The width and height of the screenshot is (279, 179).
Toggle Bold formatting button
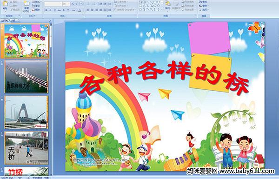tap(46, 10)
